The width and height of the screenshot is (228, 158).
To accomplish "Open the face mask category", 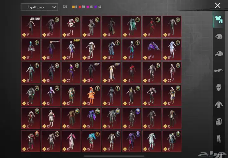I will (x=220, y=88).
